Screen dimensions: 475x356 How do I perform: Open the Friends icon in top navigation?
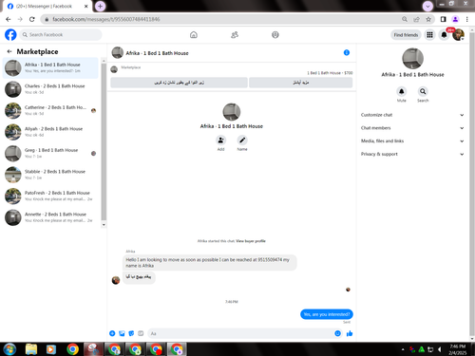(x=235, y=35)
